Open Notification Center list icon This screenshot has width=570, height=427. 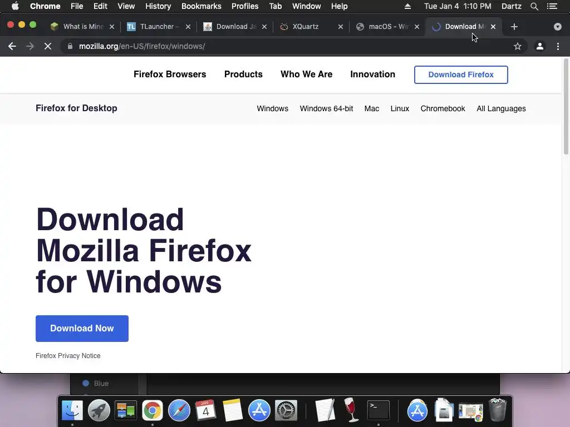pos(552,6)
